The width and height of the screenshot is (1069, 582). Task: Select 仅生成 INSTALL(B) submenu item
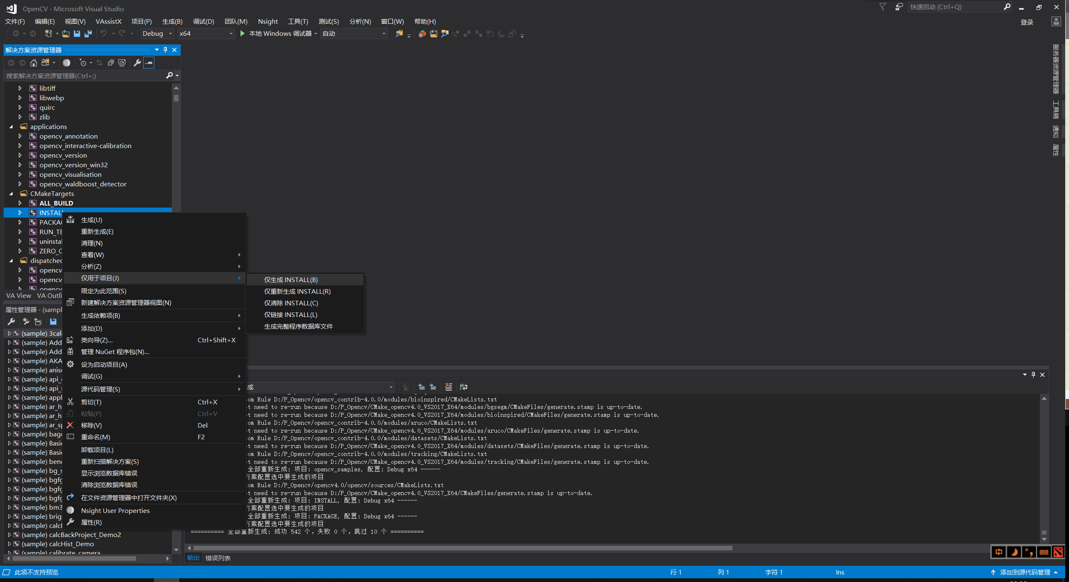(x=290, y=280)
